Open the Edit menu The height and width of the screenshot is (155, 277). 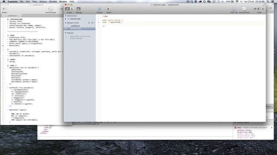(28, 1)
